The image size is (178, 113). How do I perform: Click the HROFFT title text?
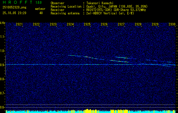point(16,3)
